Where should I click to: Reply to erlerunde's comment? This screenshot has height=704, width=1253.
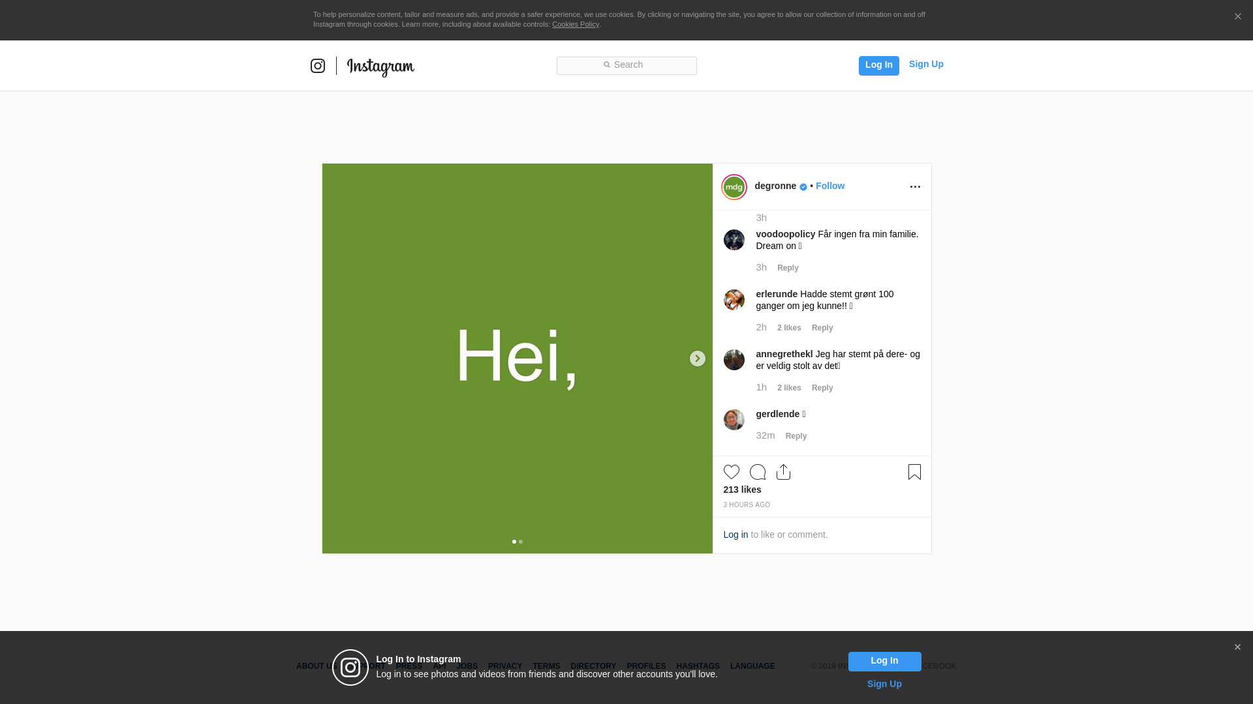pyautogui.click(x=822, y=328)
